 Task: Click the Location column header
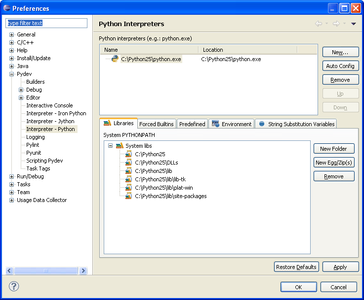pos(248,50)
